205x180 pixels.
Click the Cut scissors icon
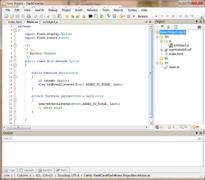tap(48, 16)
